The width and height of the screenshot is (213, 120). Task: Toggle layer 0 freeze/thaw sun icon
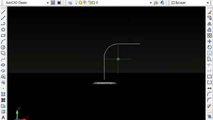coord(81,3)
